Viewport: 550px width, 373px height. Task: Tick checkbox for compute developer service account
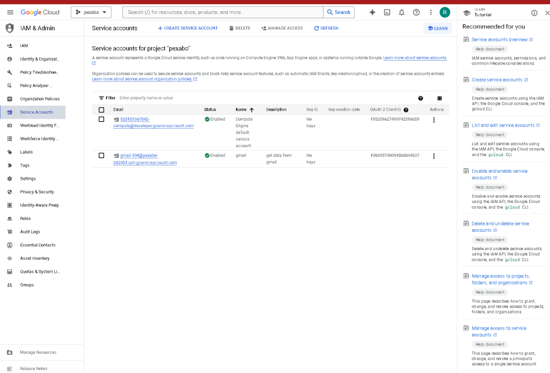click(x=102, y=119)
